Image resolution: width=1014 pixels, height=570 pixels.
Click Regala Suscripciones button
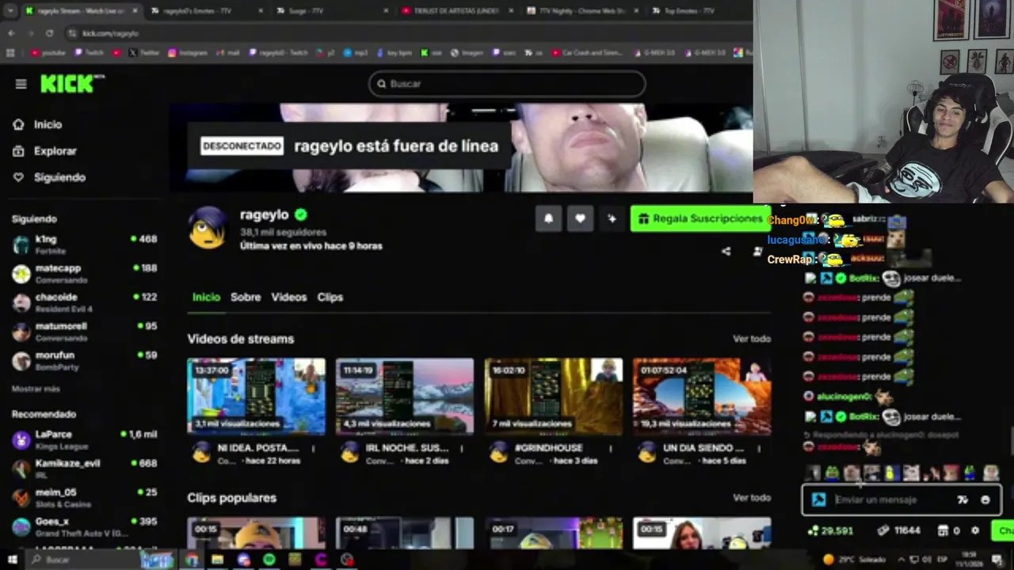(700, 219)
